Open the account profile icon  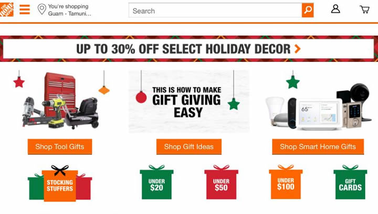tap(335, 9)
